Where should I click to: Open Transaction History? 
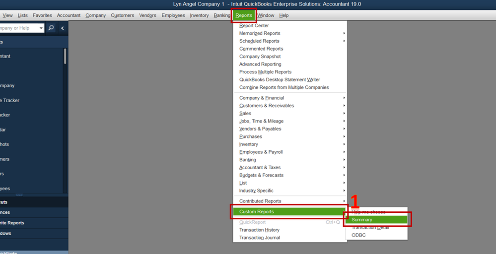[290, 230]
